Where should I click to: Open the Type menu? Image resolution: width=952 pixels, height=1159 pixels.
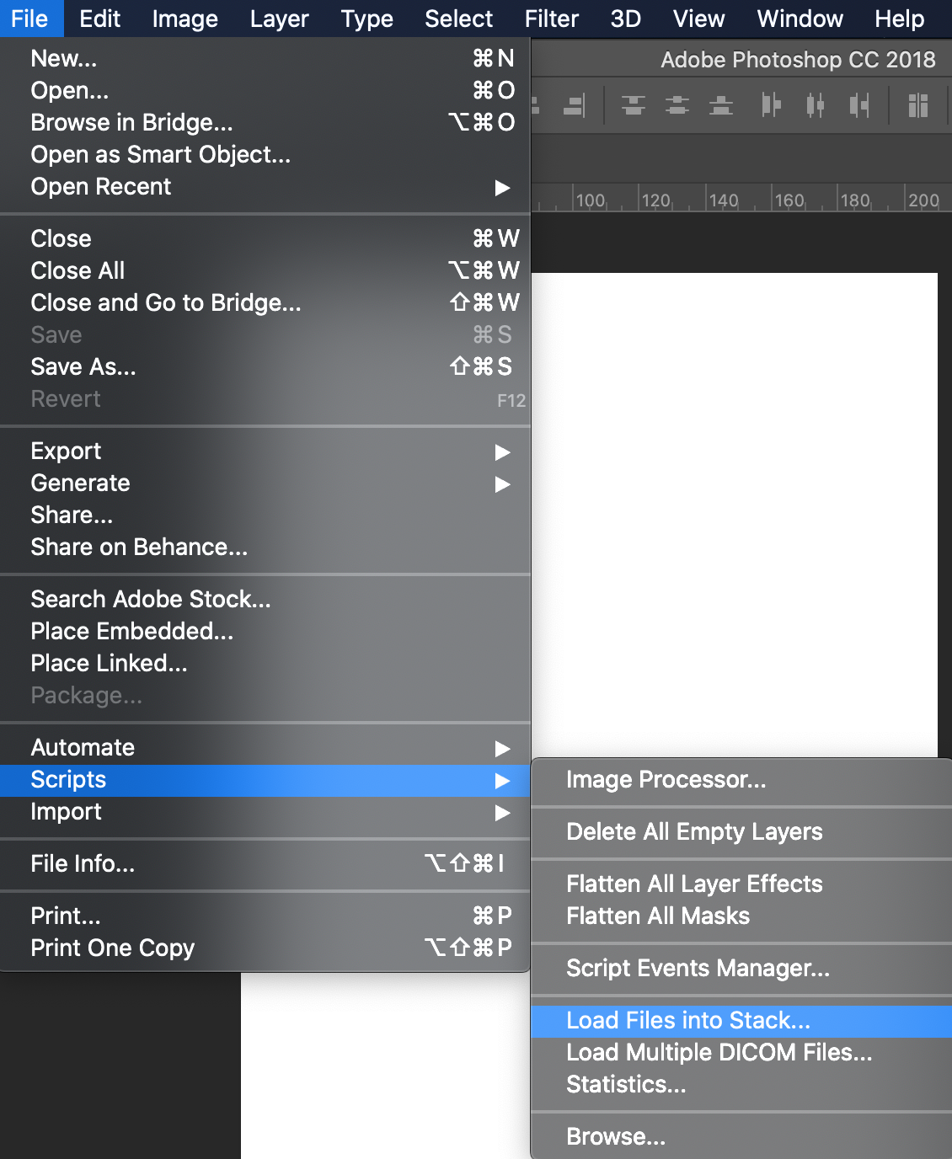click(366, 19)
